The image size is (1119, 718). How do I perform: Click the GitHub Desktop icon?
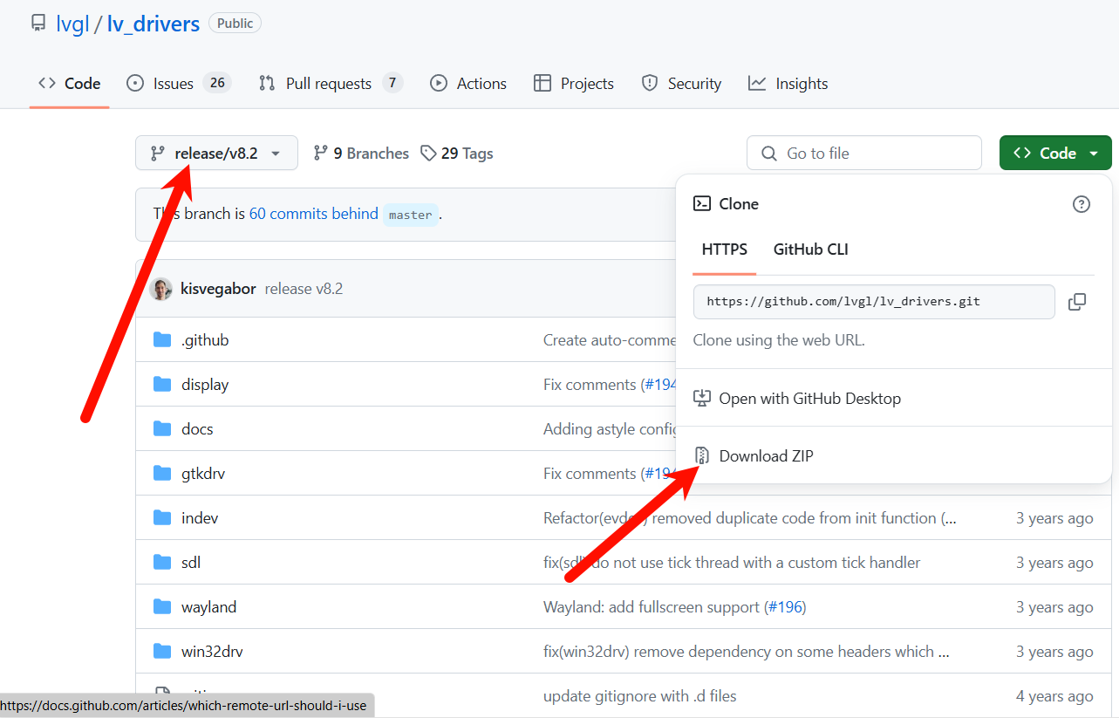702,399
